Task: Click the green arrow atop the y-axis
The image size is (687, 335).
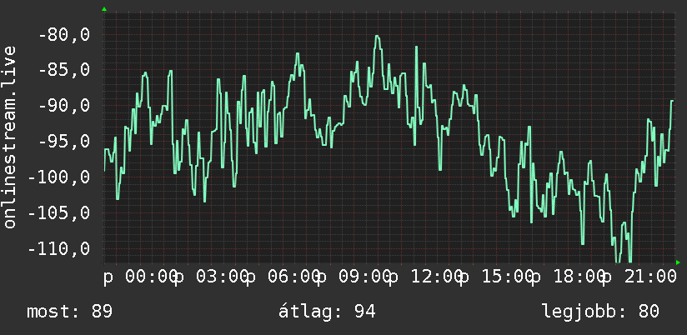Action: coord(104,9)
